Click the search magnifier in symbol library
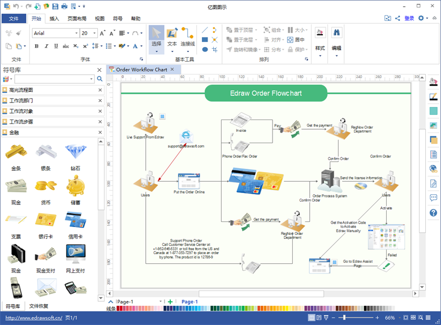The width and height of the screenshot is (441, 325). click(100, 79)
